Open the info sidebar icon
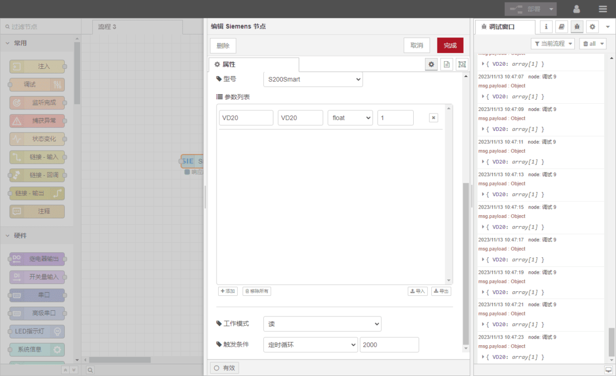The width and height of the screenshot is (616, 376). [x=546, y=27]
